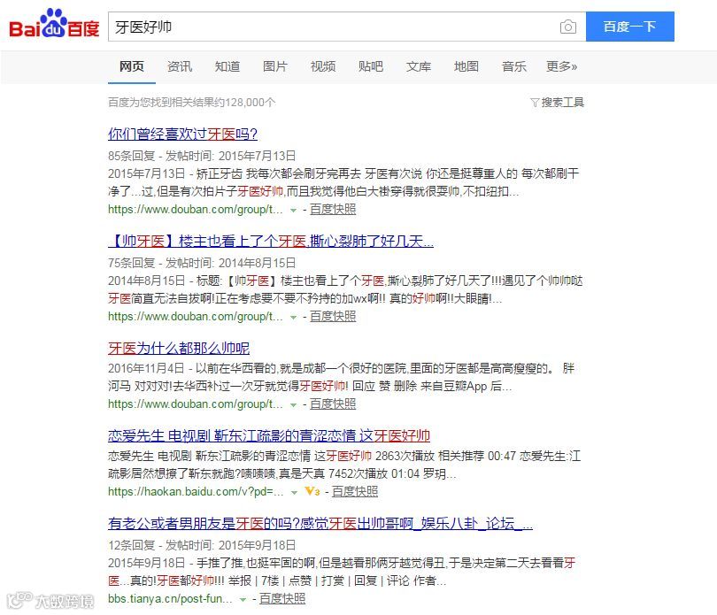The height and width of the screenshot is (615, 717).
Task: Open result 【帅牙医】楼主也看上了个牙医
Action: [271, 241]
